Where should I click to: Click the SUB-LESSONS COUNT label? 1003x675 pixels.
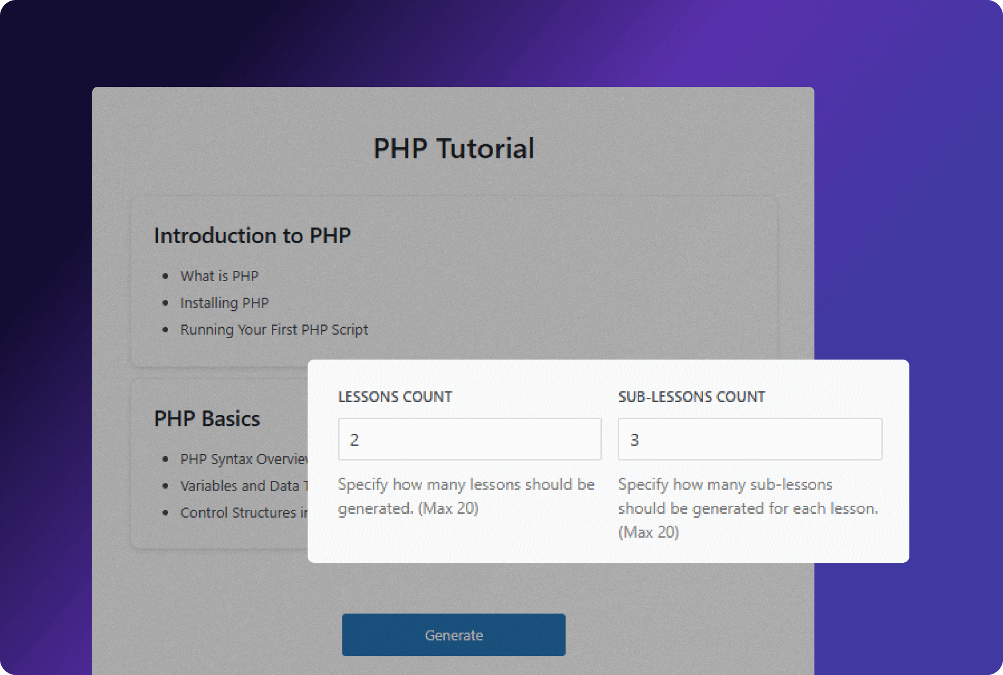tap(691, 397)
